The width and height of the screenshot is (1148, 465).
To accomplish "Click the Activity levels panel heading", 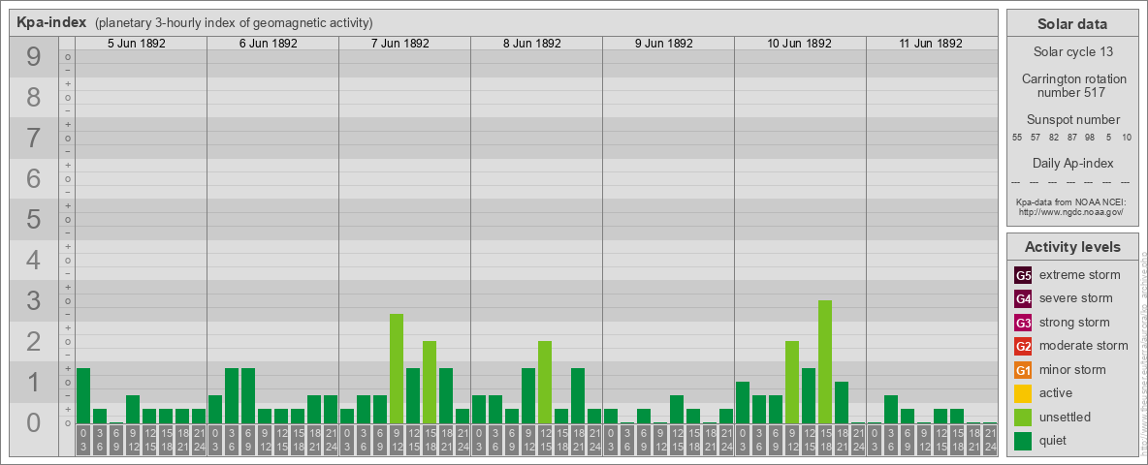I will point(1072,247).
